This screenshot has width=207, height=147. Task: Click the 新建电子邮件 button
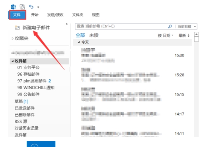[33, 27]
